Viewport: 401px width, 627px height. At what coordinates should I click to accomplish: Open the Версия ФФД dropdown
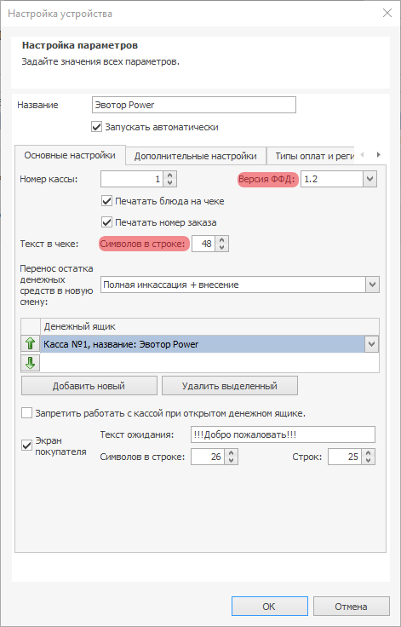click(x=369, y=179)
